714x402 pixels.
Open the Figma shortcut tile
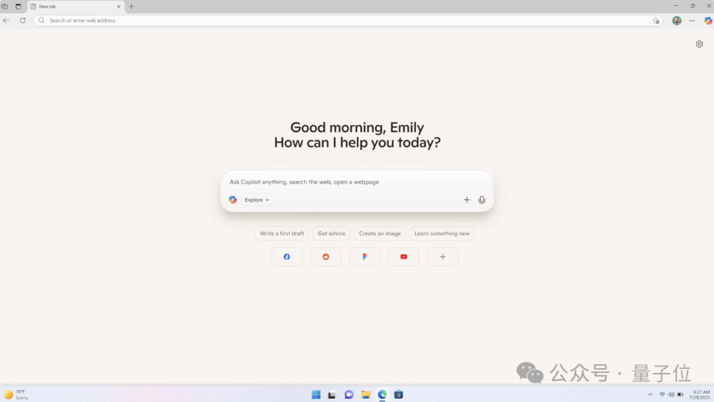point(365,257)
